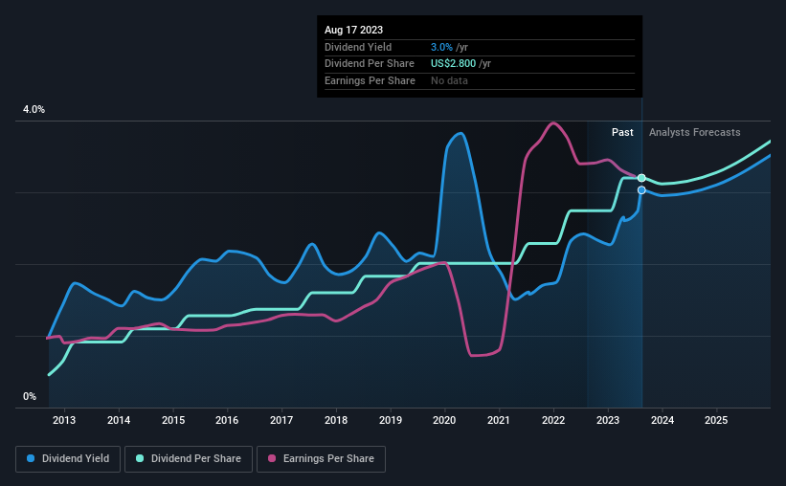
Task: Toggle the Dividend Per Share legend button
Action: 189,459
